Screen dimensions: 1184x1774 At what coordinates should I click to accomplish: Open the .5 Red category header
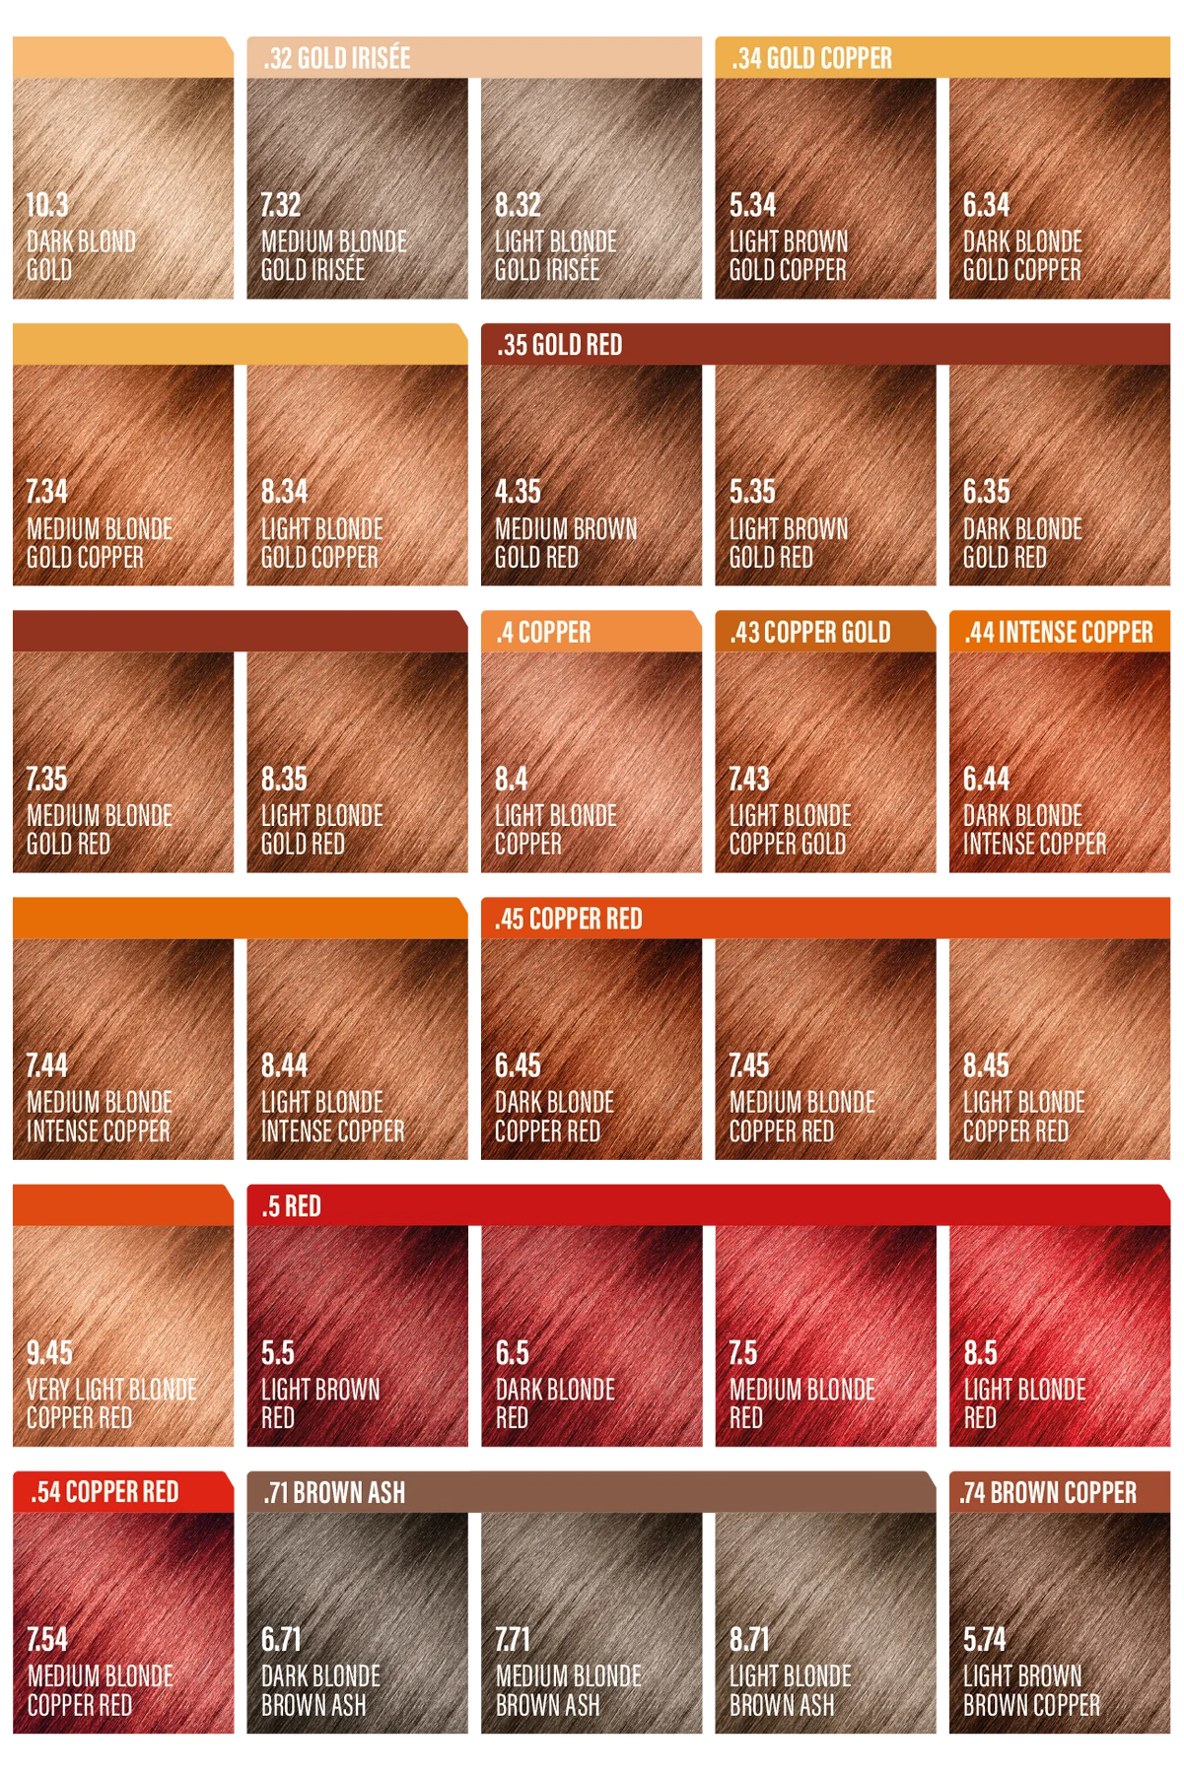click(x=709, y=1205)
